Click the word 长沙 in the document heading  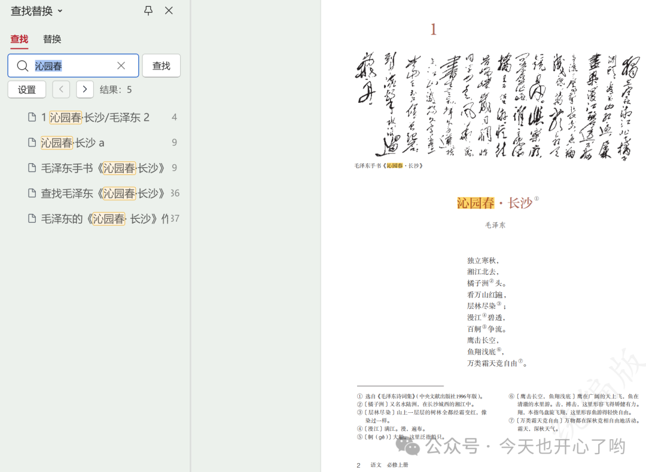click(520, 203)
